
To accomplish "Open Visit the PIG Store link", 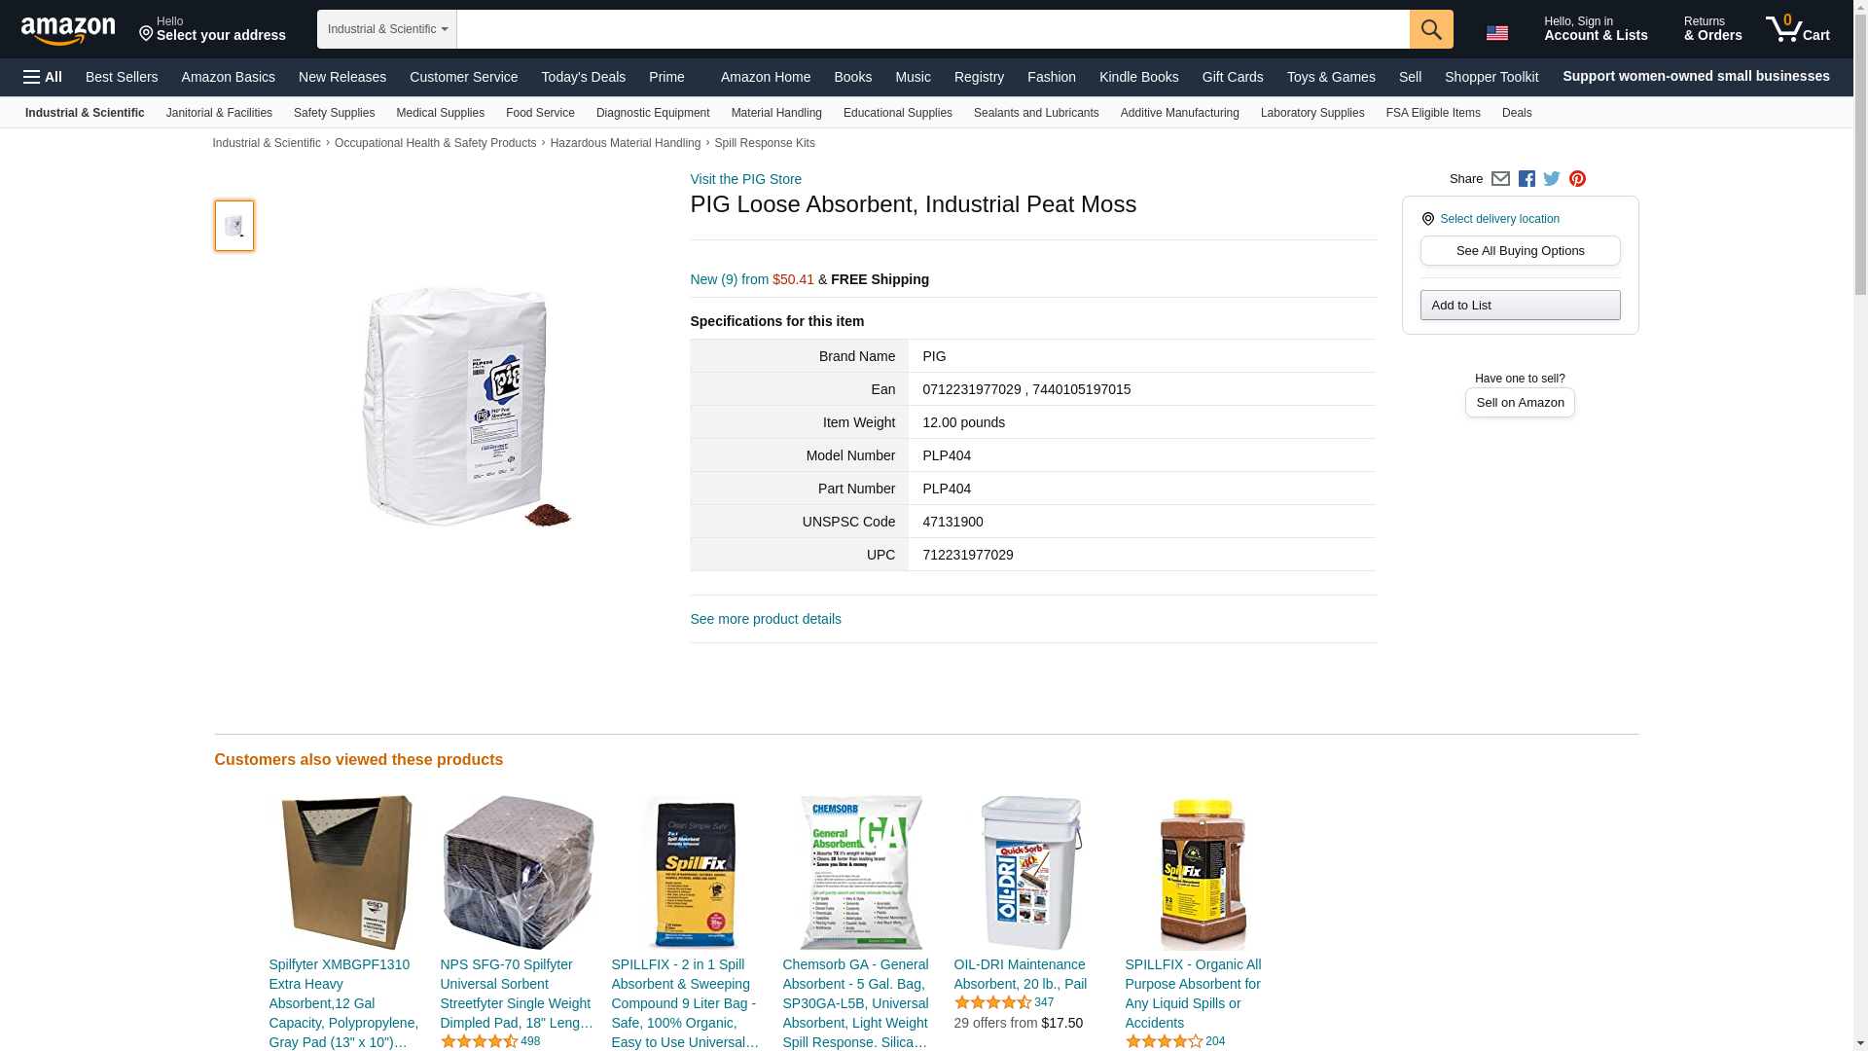I will coord(746,179).
